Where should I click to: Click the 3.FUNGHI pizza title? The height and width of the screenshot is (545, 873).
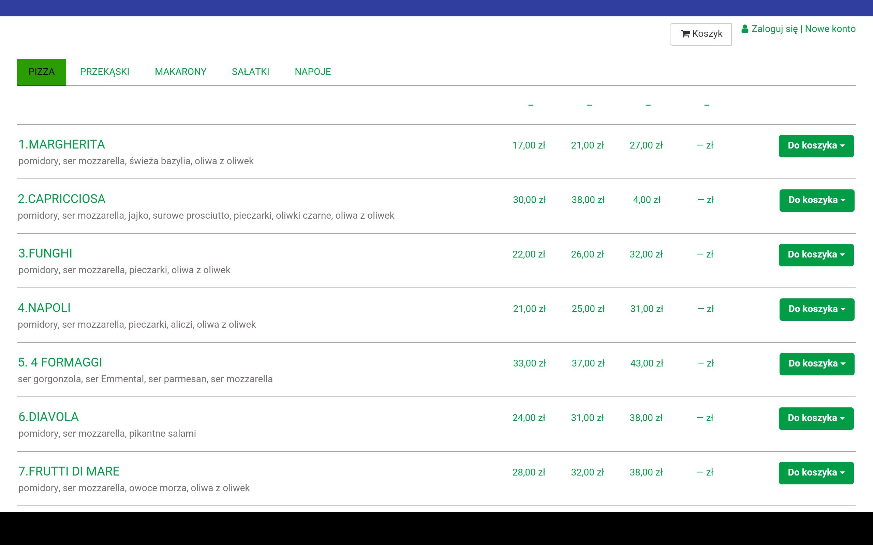tap(45, 253)
